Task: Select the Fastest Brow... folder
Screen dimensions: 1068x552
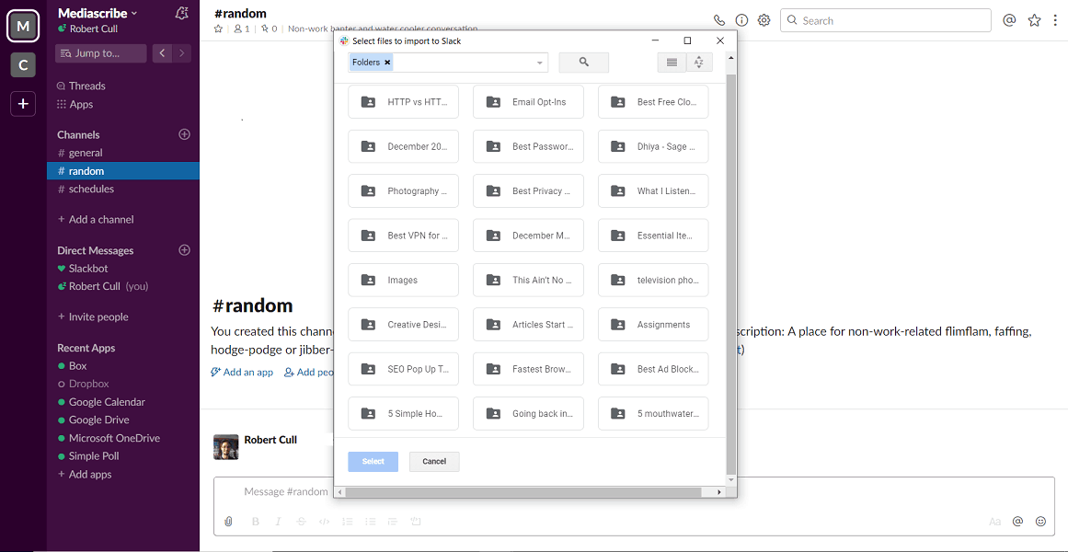Action: [528, 369]
